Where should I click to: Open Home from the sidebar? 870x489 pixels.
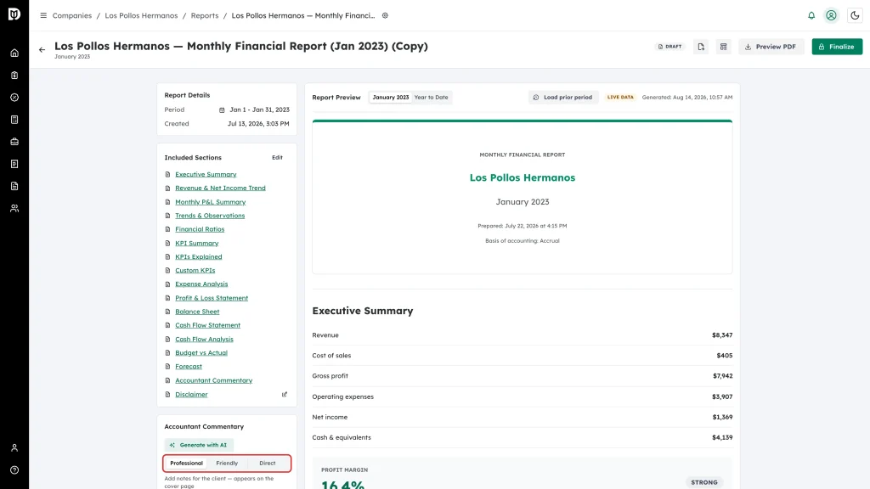[14, 53]
